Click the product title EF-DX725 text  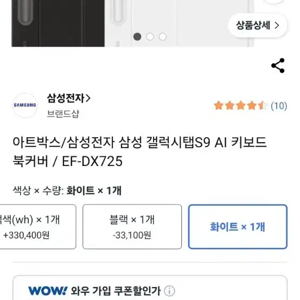[92, 161]
